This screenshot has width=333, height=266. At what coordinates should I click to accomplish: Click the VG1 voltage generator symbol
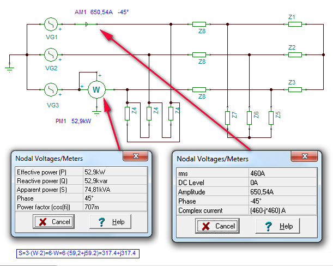51,24
